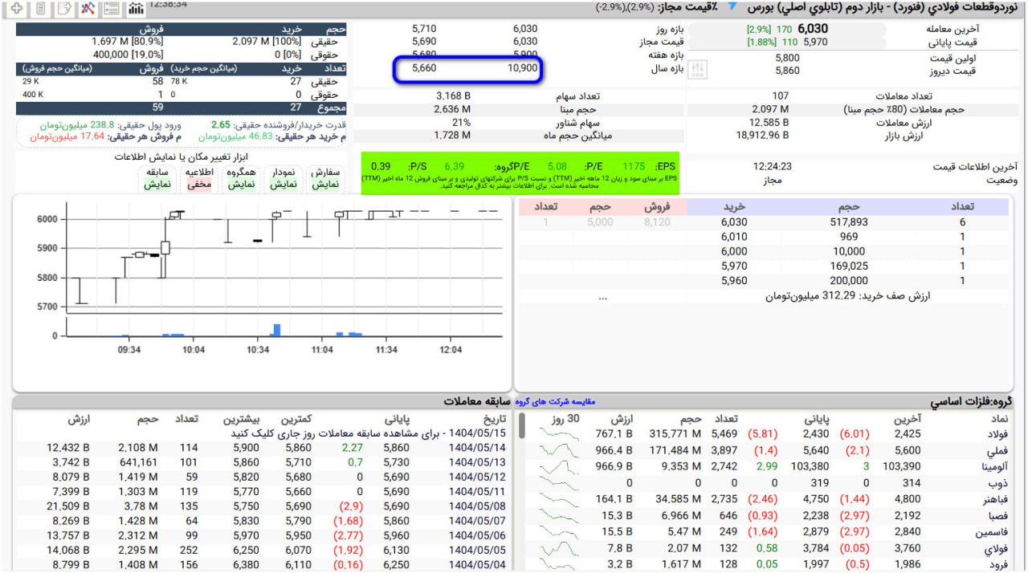This screenshot has height=573, width=1028.
Task: Click the EPS value 1175
Action: [634, 166]
